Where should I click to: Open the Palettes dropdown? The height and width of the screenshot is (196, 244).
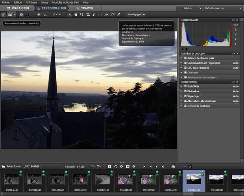pos(189,8)
